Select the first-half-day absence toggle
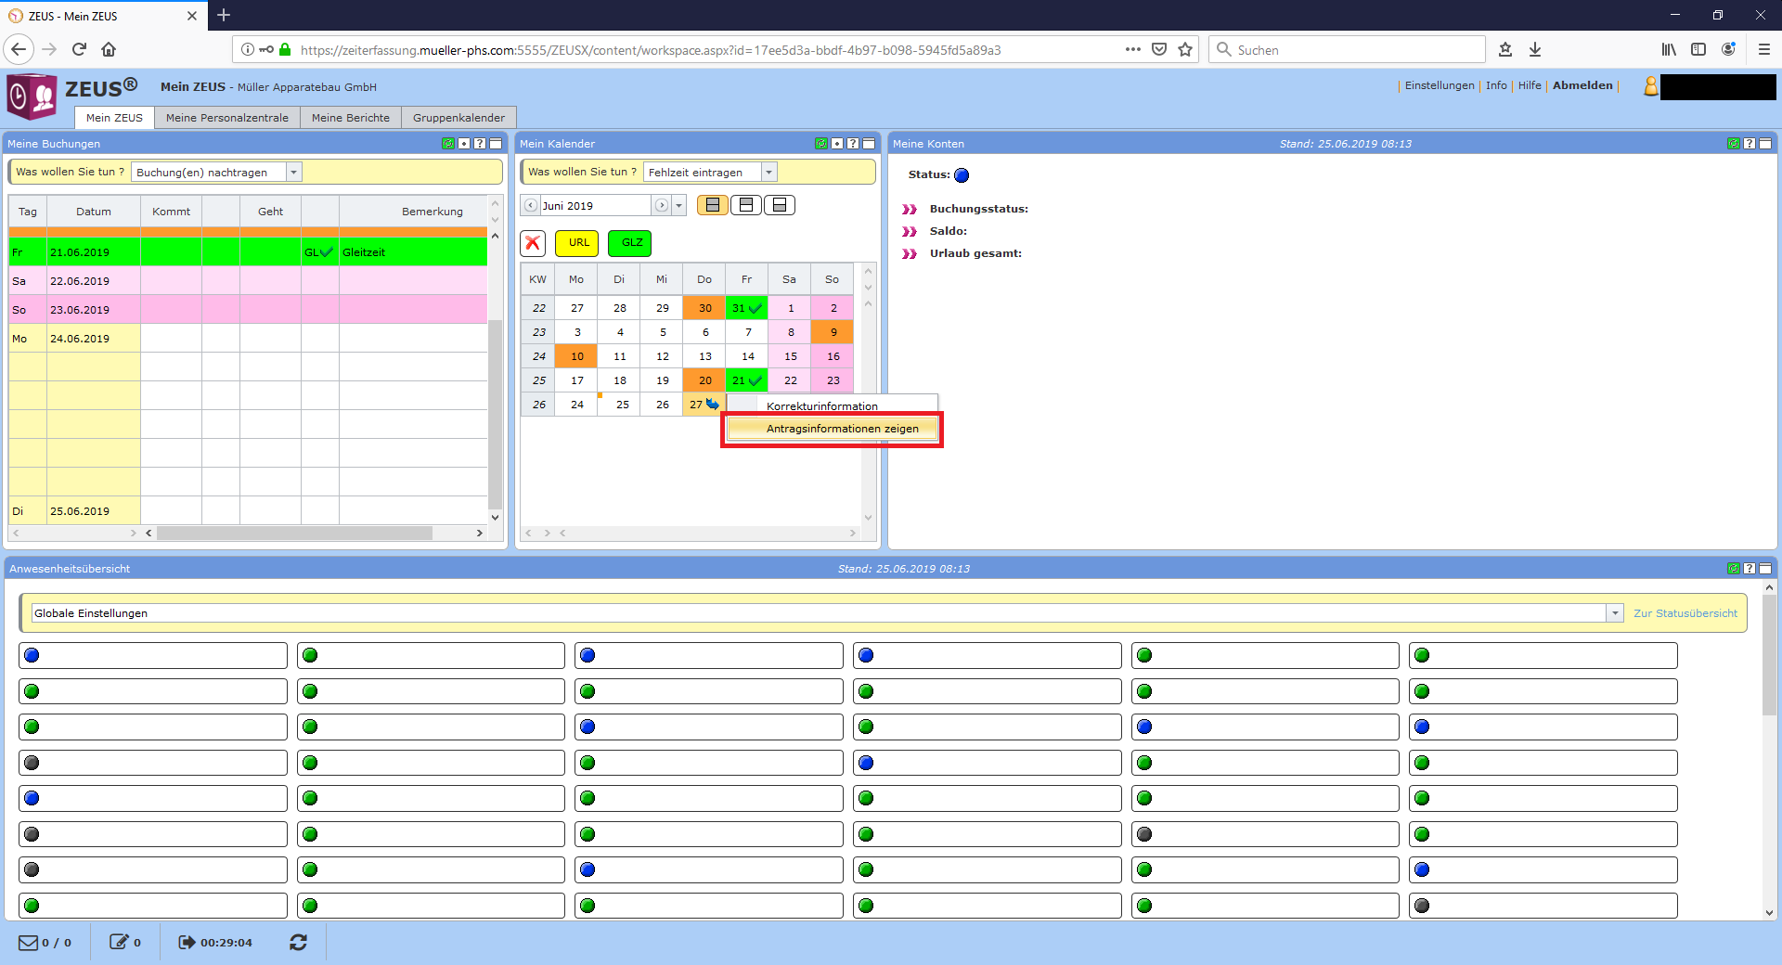 pyautogui.click(x=745, y=205)
